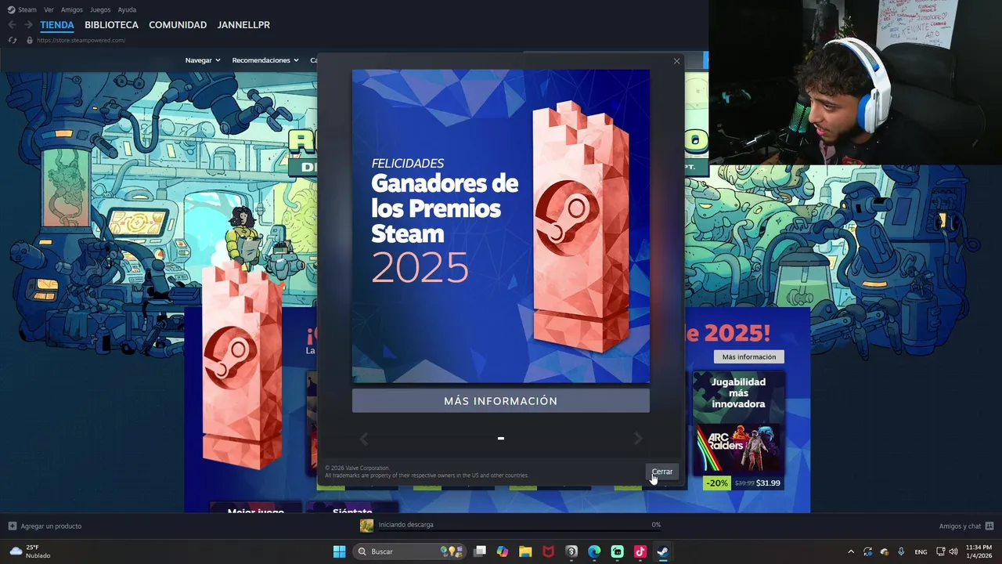Expand the Navegar dropdown
The width and height of the screenshot is (1002, 564).
pyautogui.click(x=203, y=60)
